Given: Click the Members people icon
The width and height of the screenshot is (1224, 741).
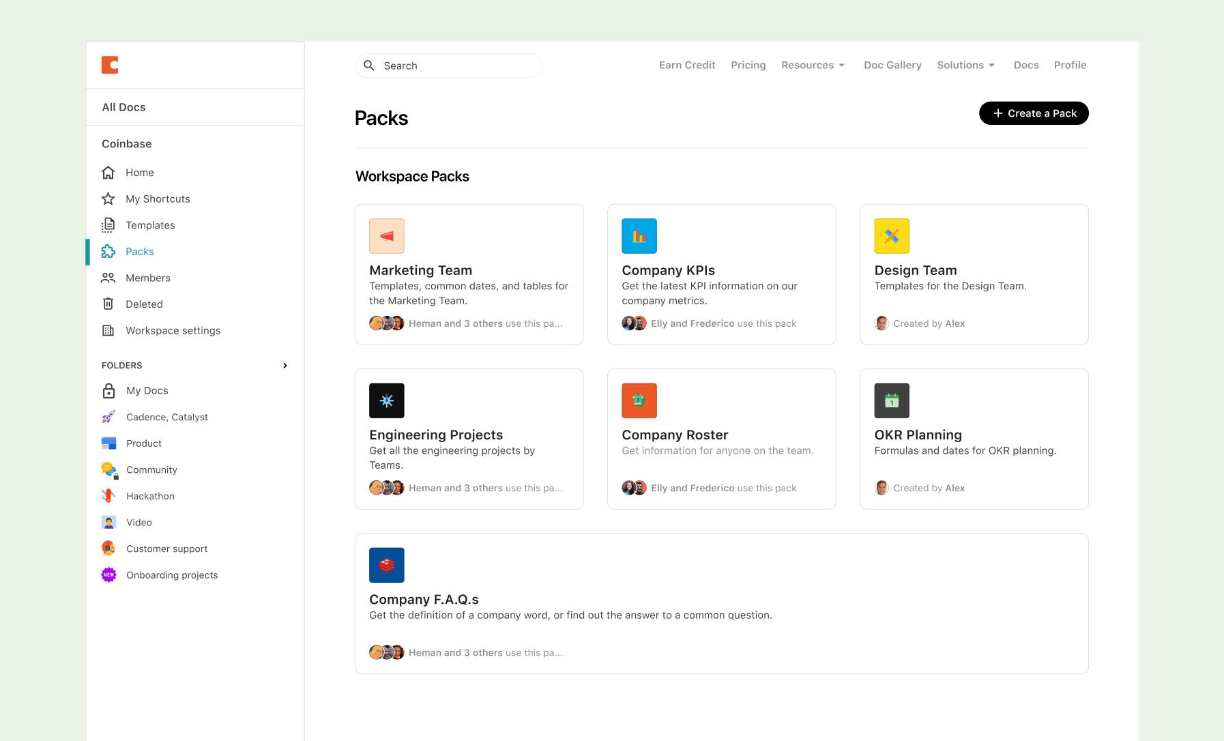Looking at the screenshot, I should tap(108, 278).
